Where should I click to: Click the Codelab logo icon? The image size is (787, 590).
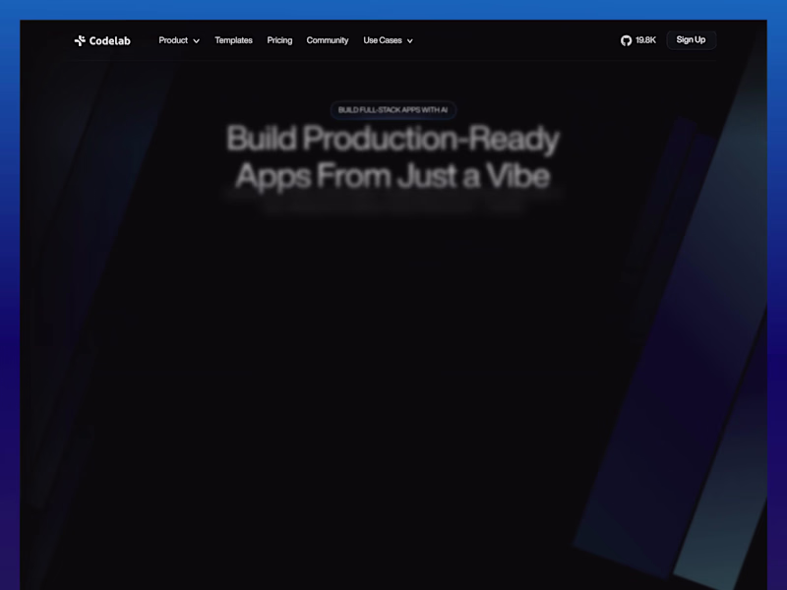80,40
